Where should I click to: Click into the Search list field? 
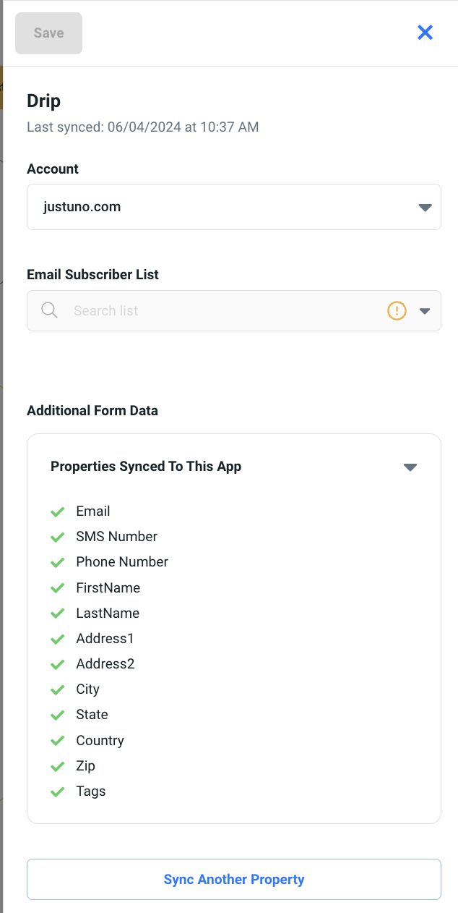point(217,311)
